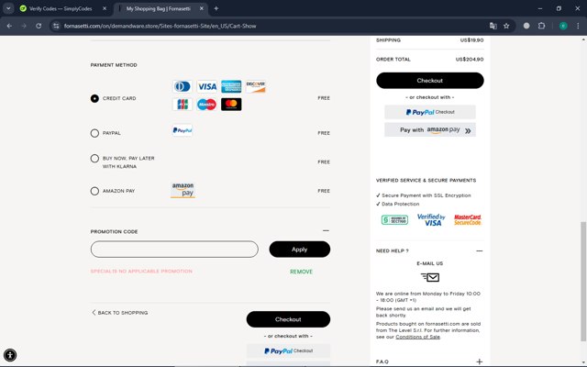Image resolution: width=587 pixels, height=367 pixels.
Task: Collapse the Promotion Code section
Action: pos(326,230)
